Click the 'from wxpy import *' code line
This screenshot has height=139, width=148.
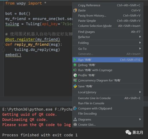tap(26, 3)
